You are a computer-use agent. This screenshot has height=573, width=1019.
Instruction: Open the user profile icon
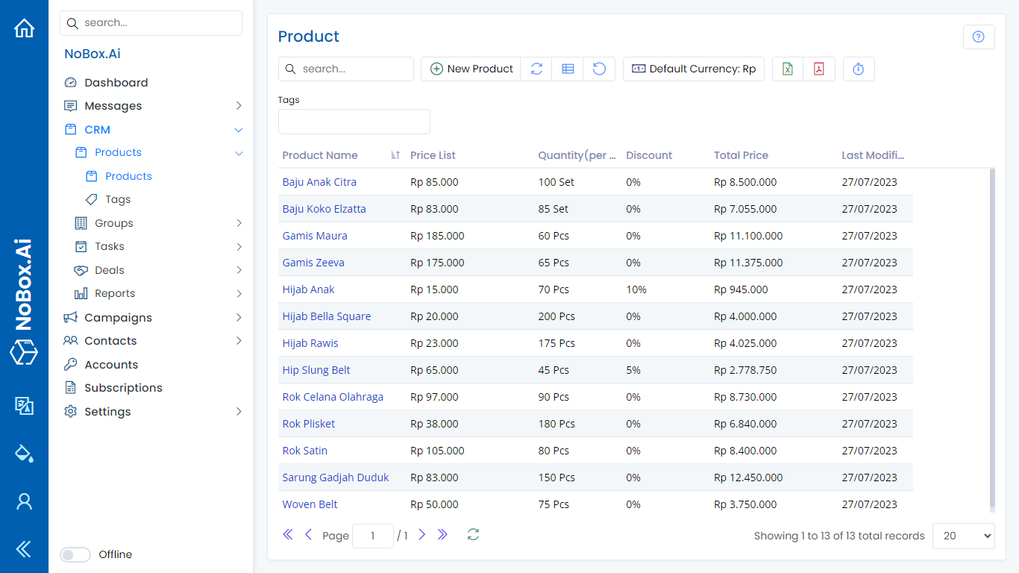coord(24,501)
